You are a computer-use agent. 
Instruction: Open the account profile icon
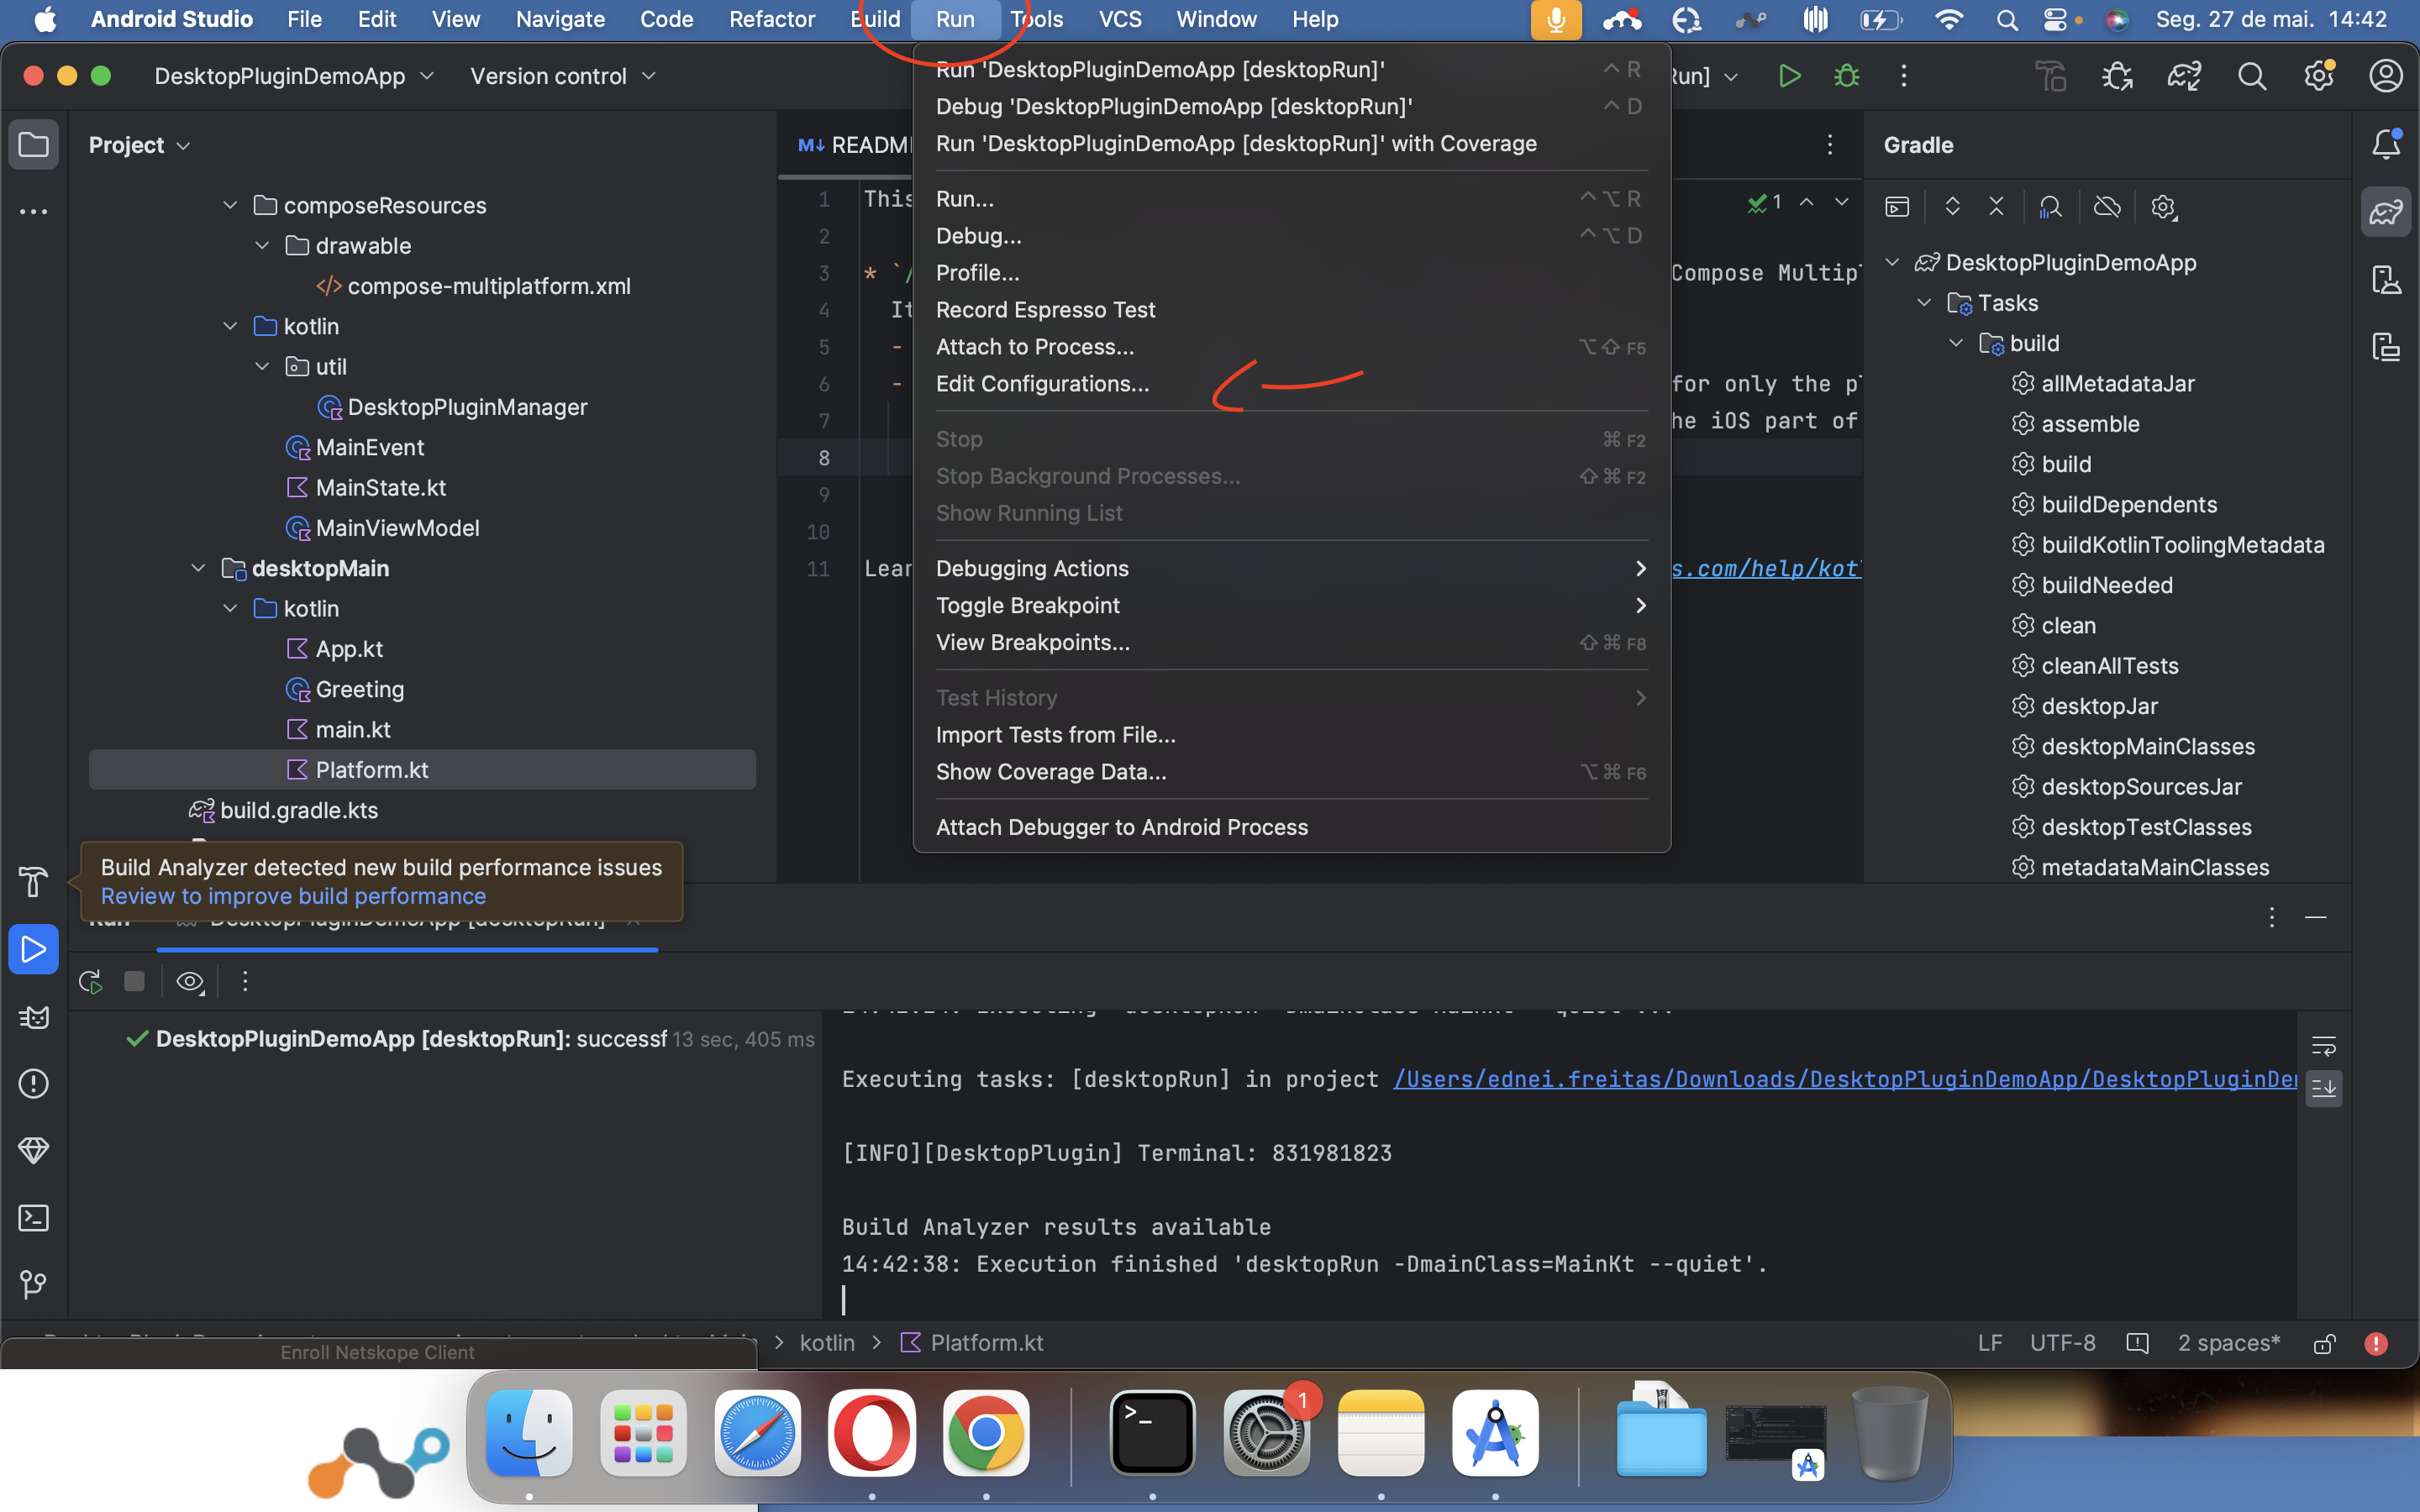click(2386, 76)
